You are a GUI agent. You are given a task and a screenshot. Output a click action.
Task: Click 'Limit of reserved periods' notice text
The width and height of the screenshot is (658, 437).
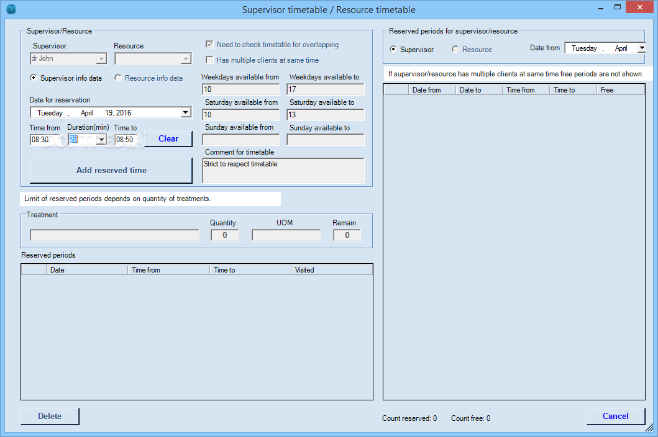117,199
